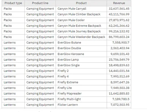Click Camping Equipment in Firefly Multi-light row
The width and height of the screenshot is (147, 112).
pos(40,99)
